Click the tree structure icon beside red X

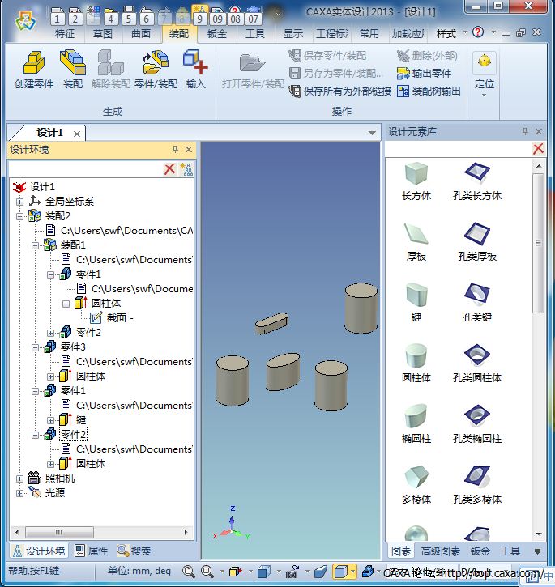(186, 169)
